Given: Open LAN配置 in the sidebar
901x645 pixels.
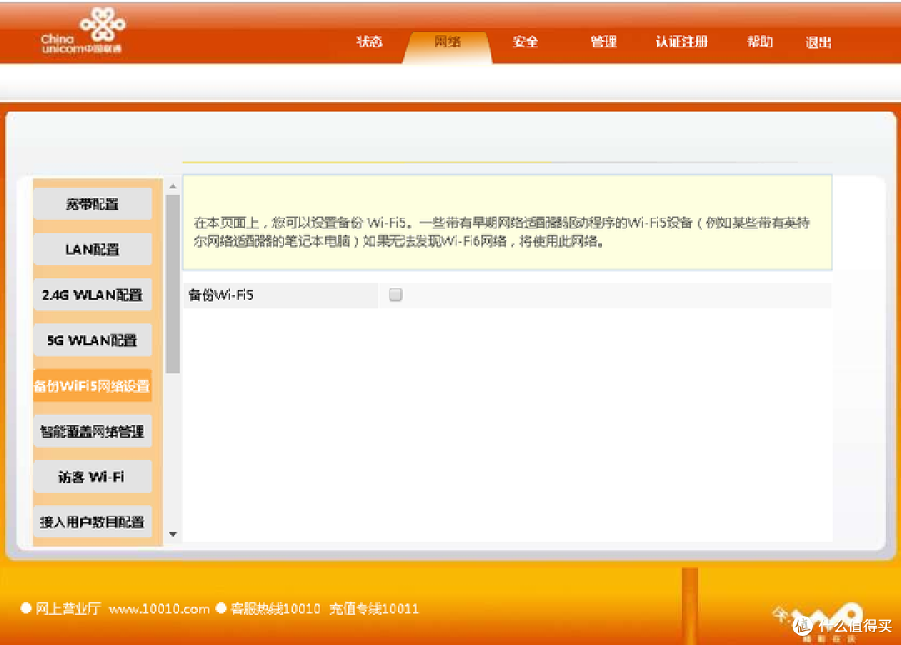Looking at the screenshot, I should (92, 249).
